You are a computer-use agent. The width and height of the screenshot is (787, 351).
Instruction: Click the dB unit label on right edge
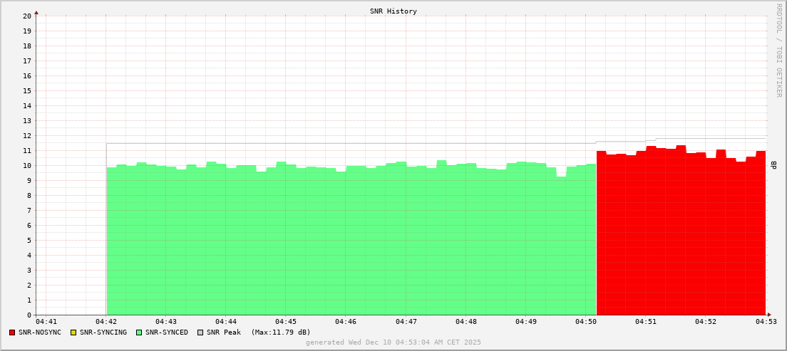click(x=774, y=165)
